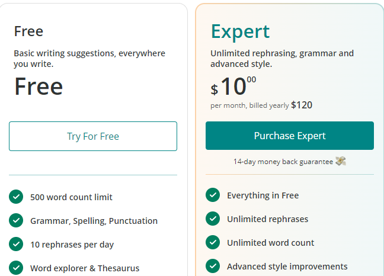
Task: Click checkmark icon beside Advanced style improvements
Action: coord(213,266)
